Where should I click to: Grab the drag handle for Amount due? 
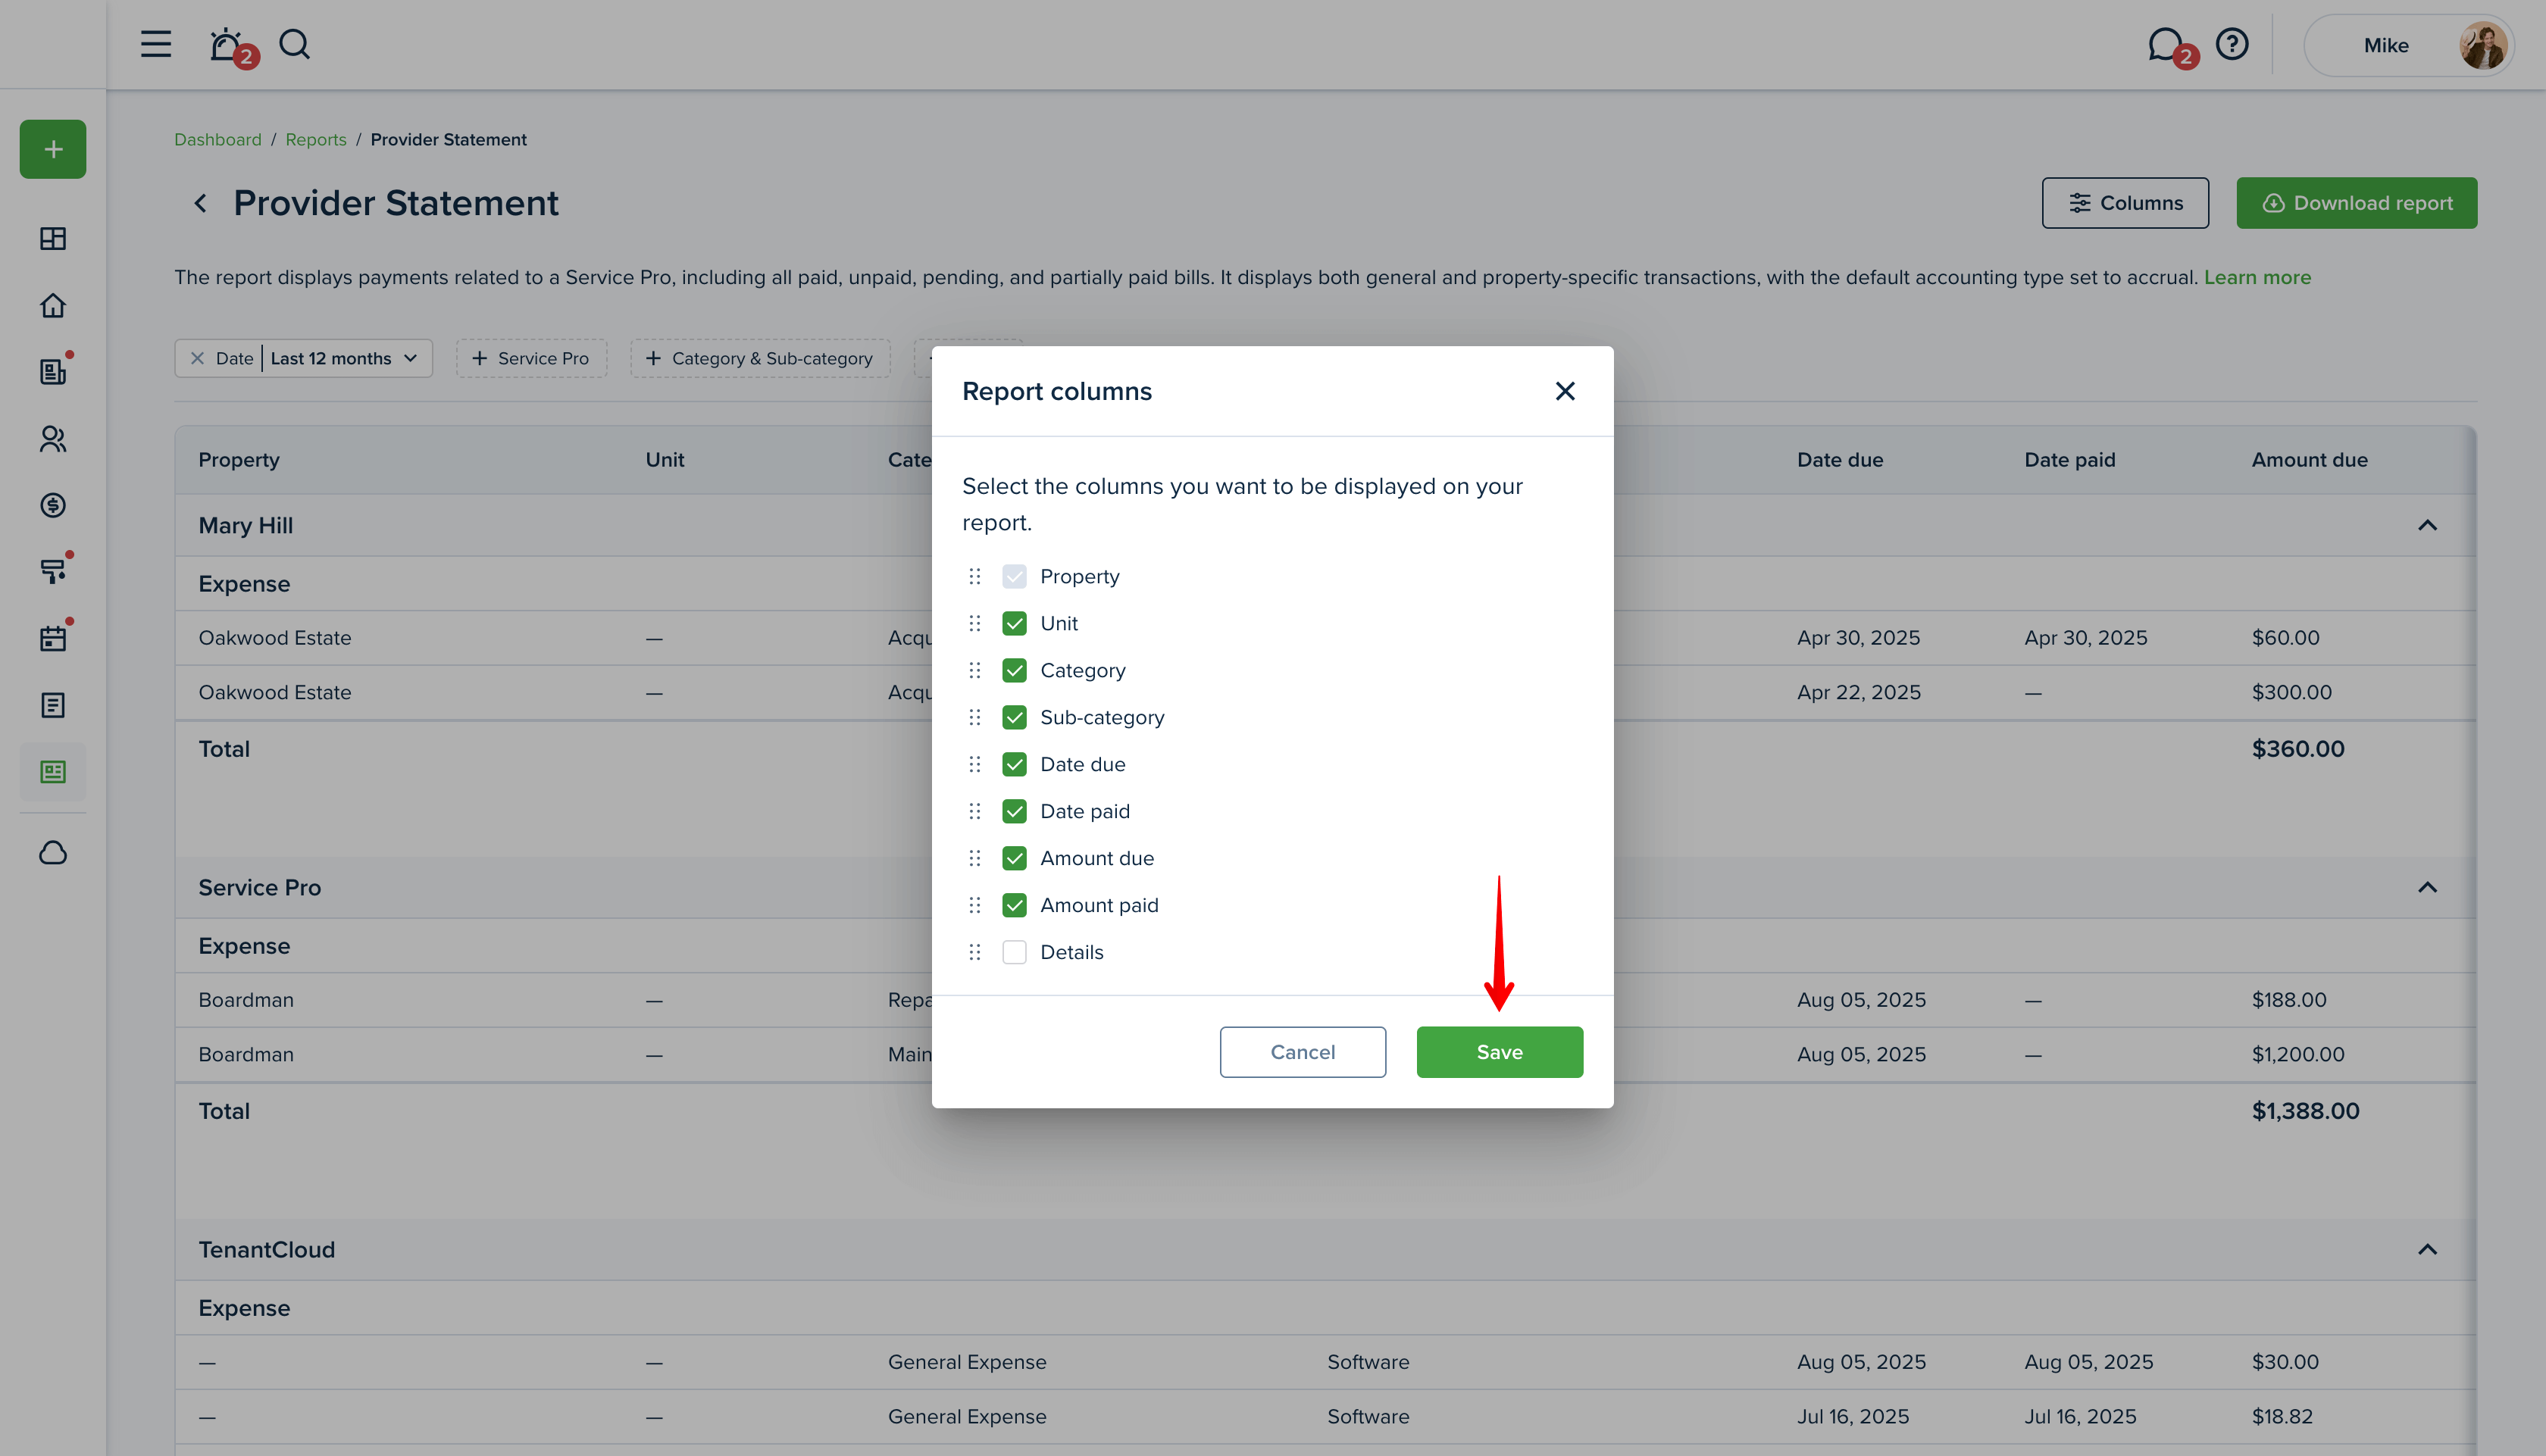click(975, 858)
